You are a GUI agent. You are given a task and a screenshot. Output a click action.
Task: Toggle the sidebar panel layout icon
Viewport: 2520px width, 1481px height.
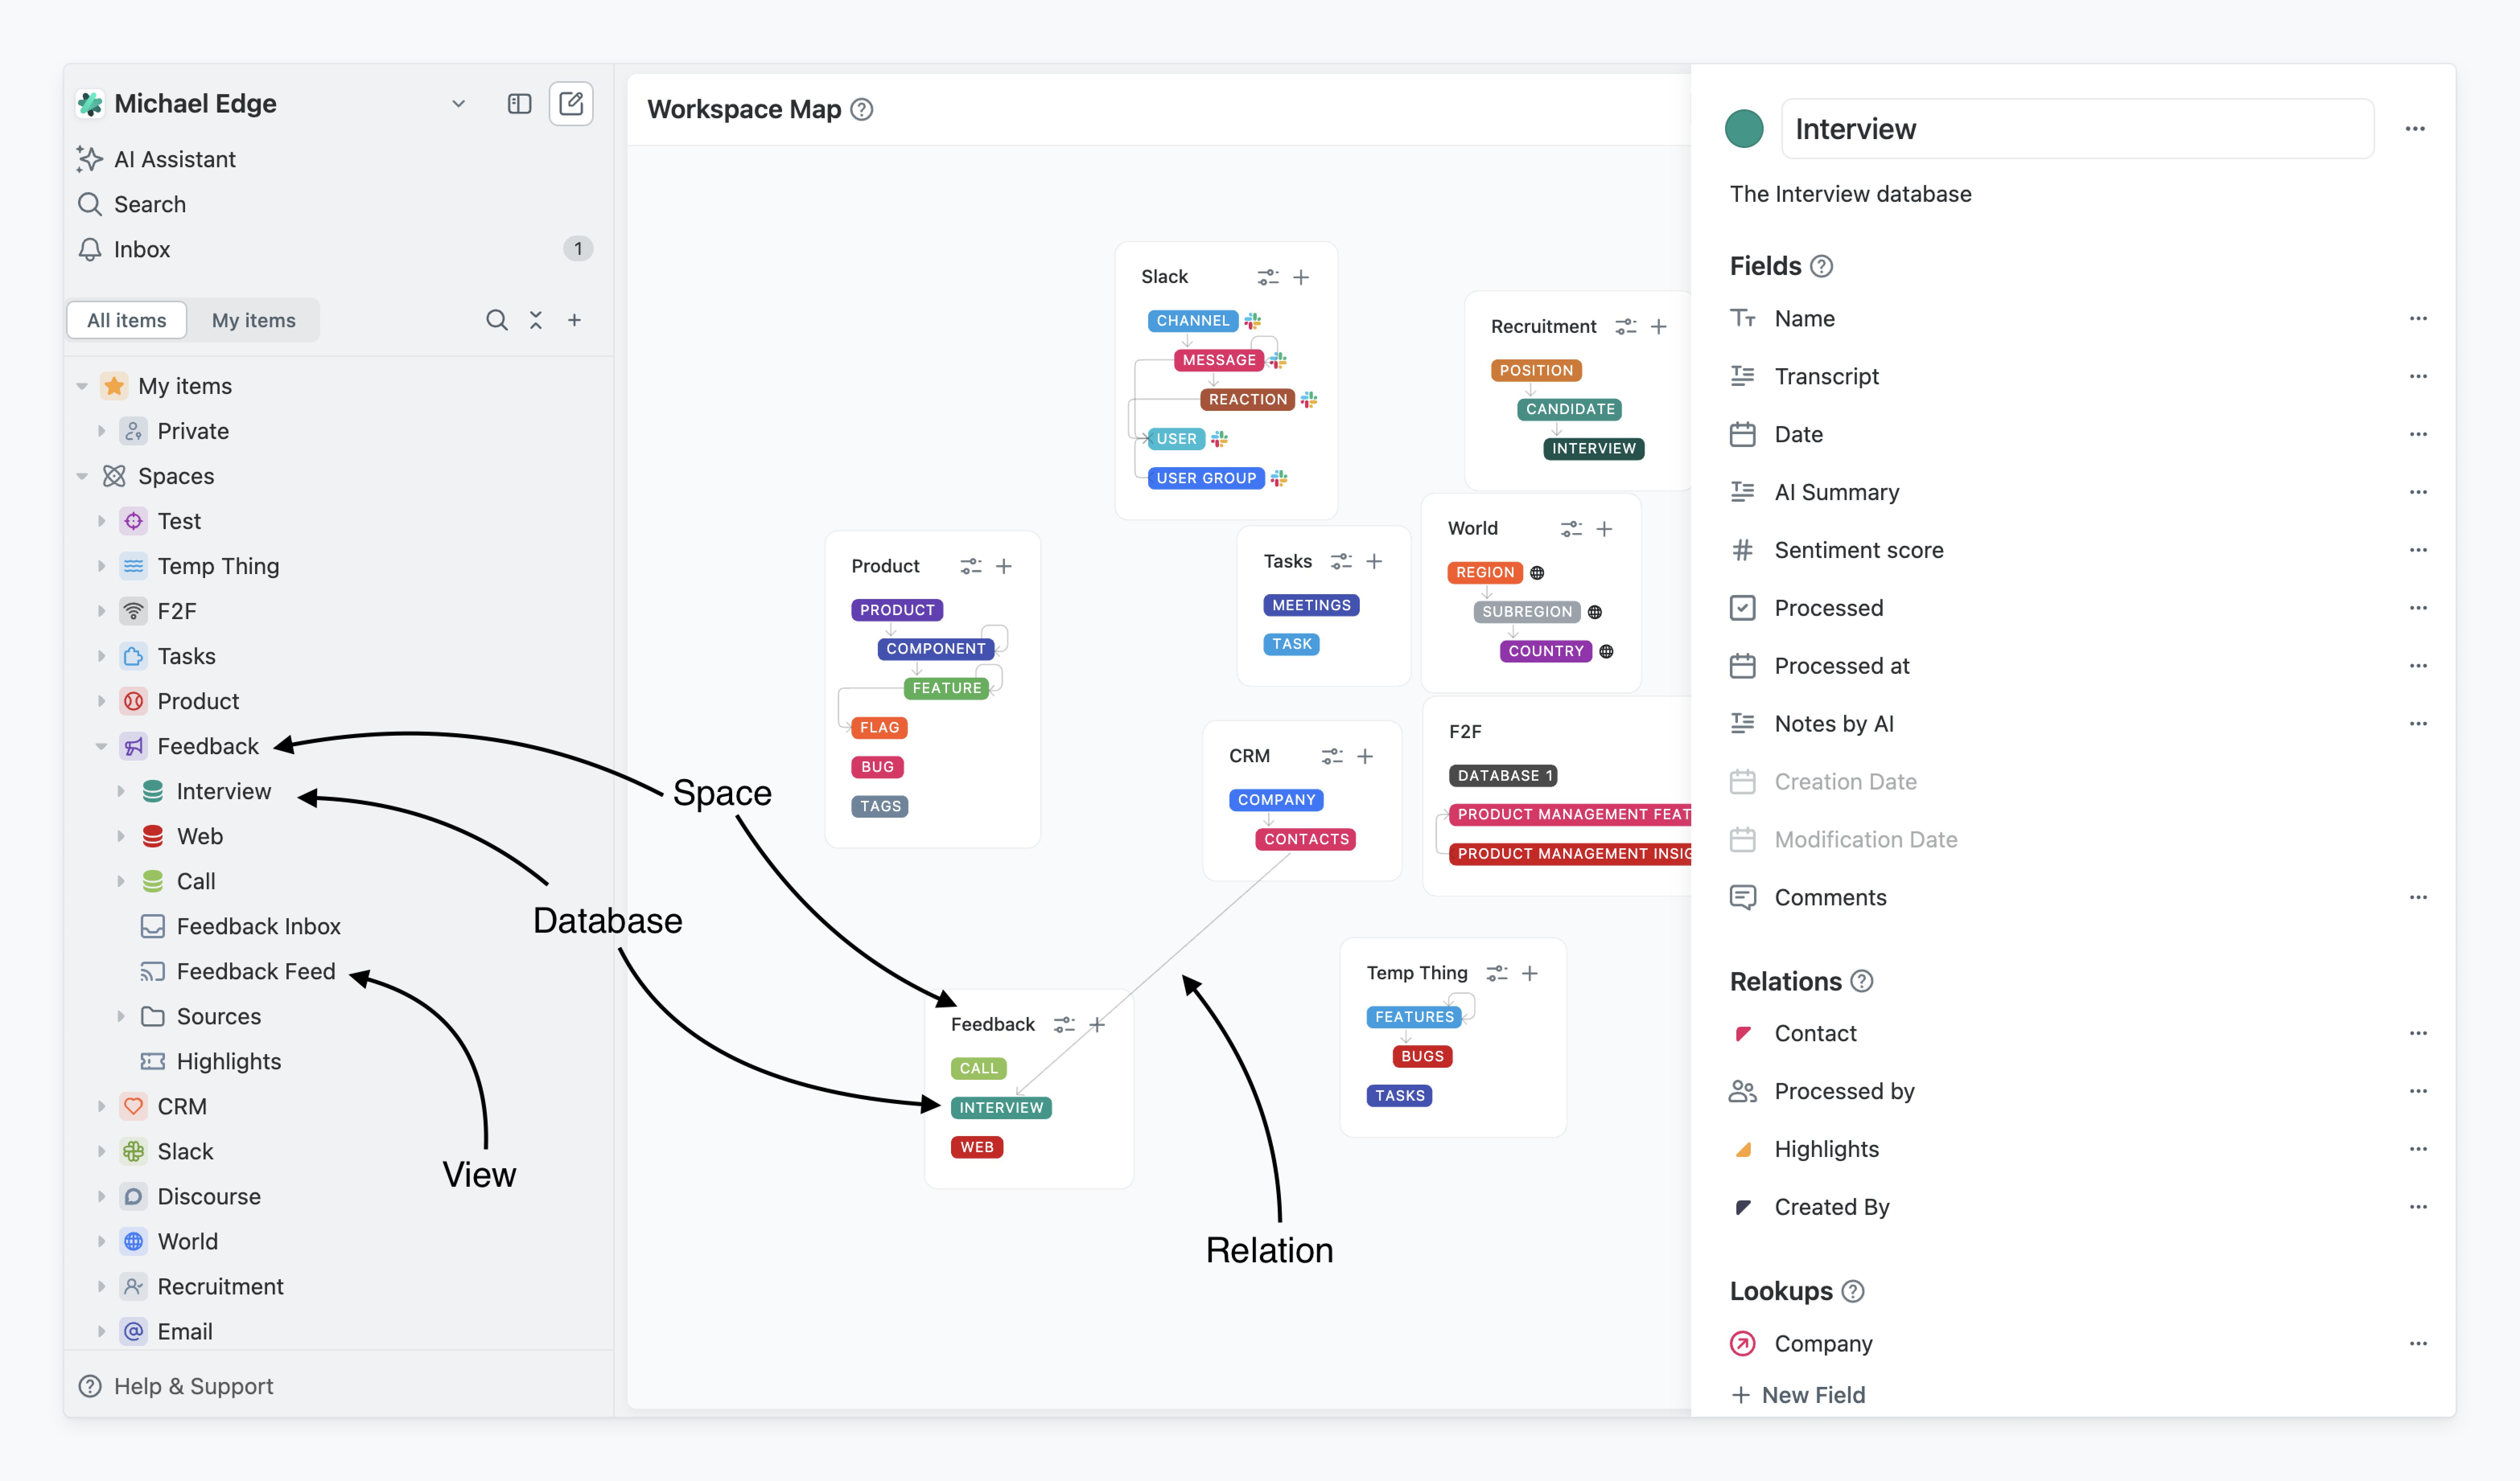pyautogui.click(x=519, y=103)
